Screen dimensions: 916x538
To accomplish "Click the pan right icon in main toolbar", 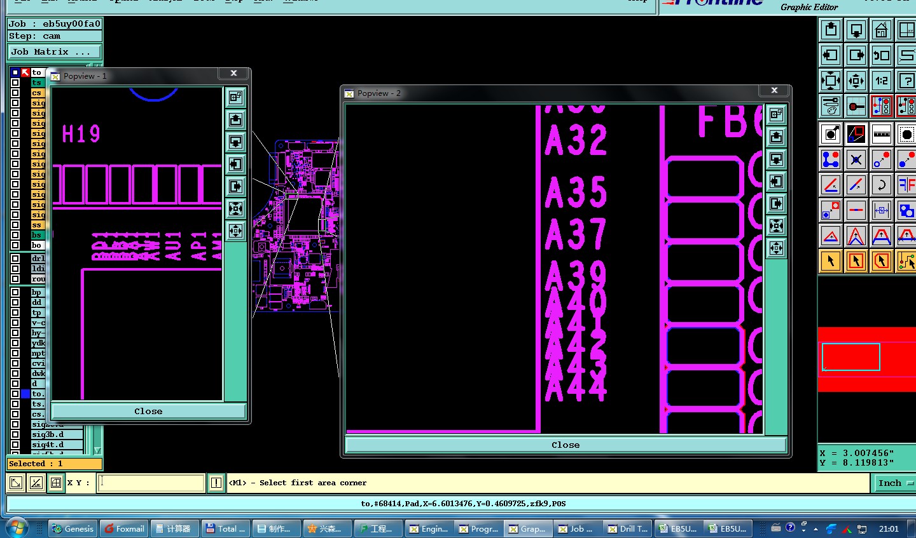I will [x=856, y=55].
